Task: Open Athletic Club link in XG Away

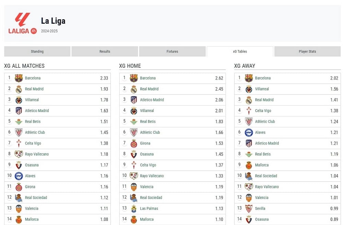Action: click(265, 122)
